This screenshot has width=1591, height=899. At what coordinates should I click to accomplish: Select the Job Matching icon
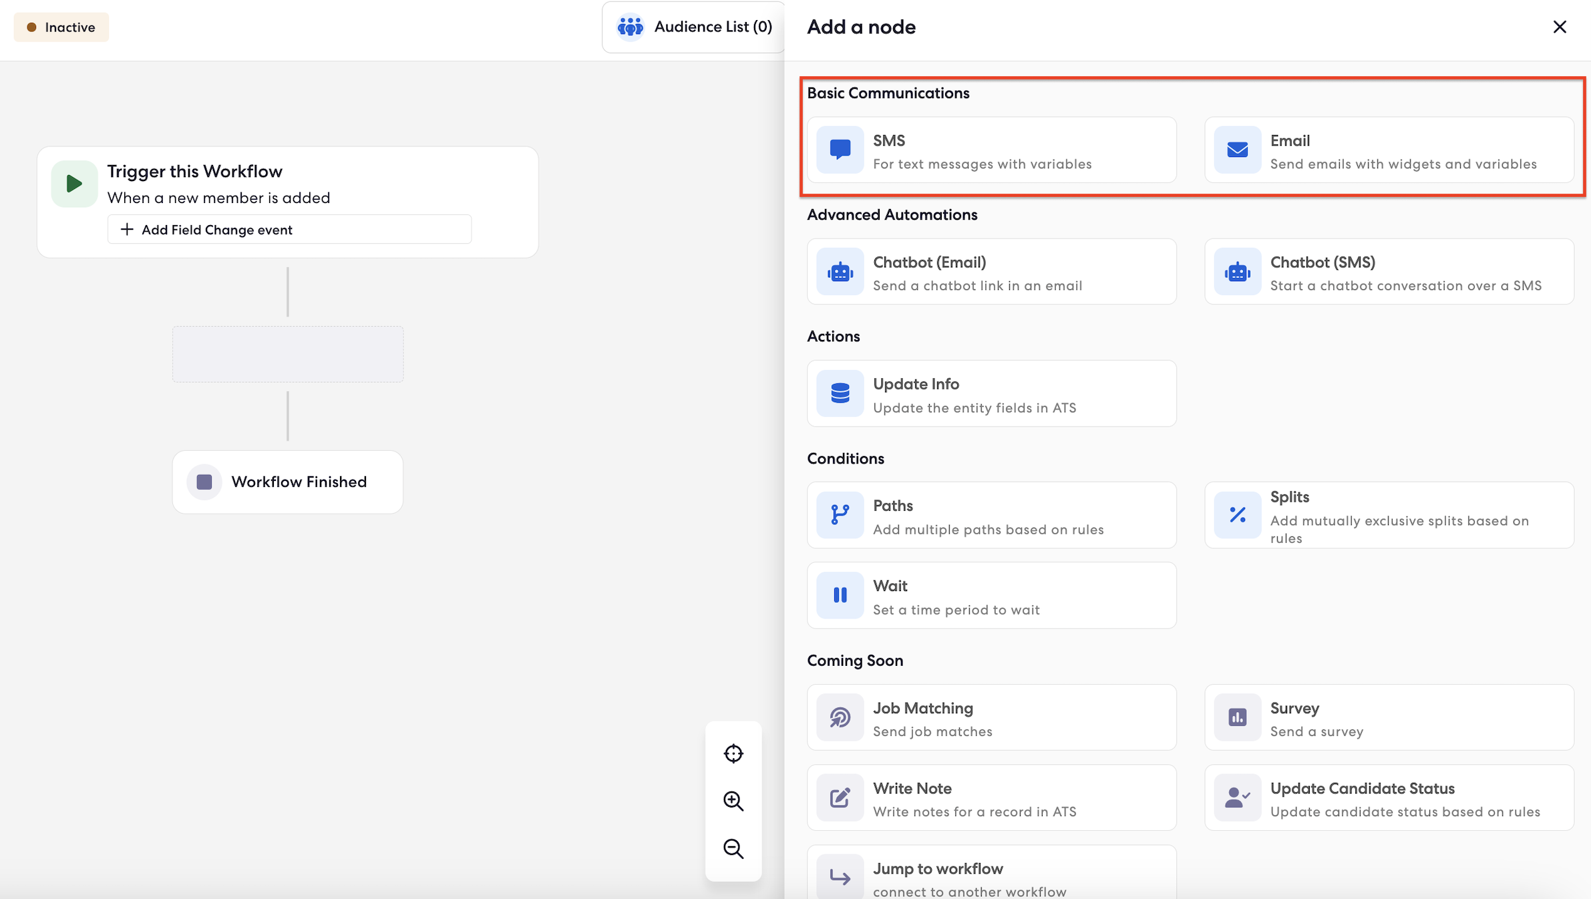click(x=840, y=717)
